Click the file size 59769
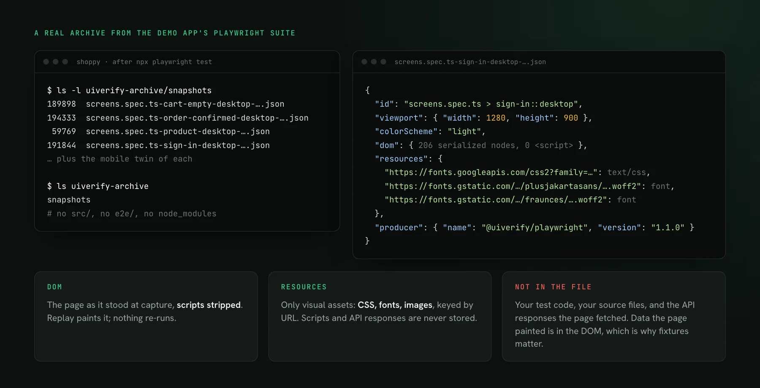 click(64, 132)
